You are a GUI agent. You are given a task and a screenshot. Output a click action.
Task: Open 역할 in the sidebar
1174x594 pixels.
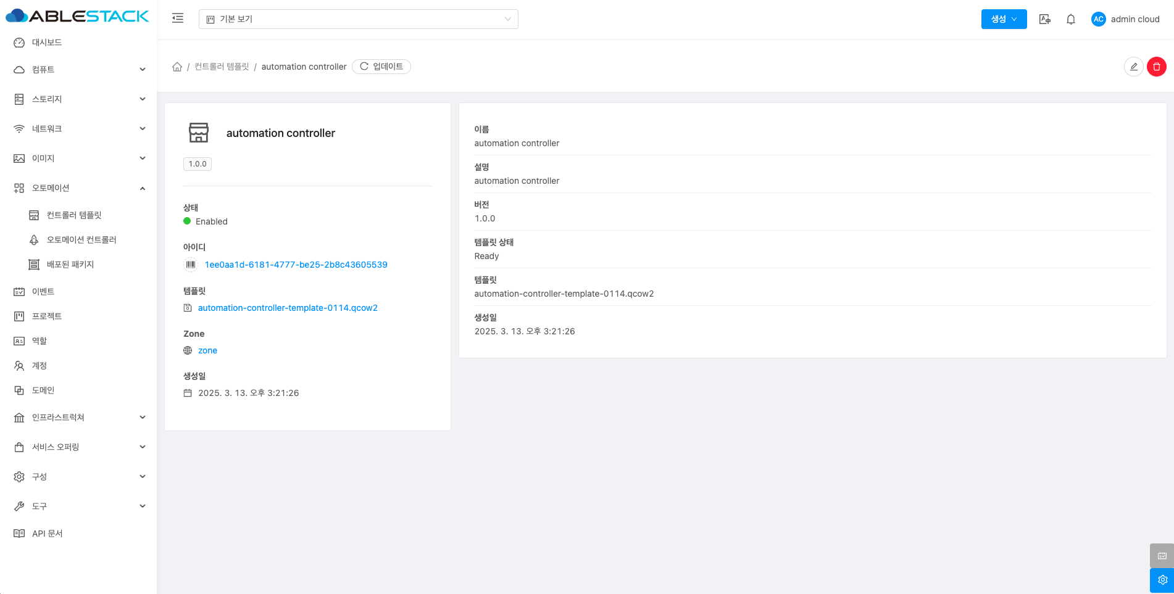point(78,341)
